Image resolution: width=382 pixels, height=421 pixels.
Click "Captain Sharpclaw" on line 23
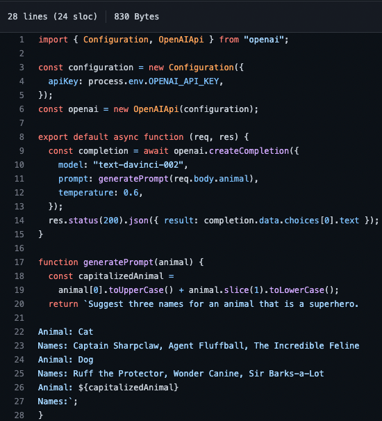[116, 346]
